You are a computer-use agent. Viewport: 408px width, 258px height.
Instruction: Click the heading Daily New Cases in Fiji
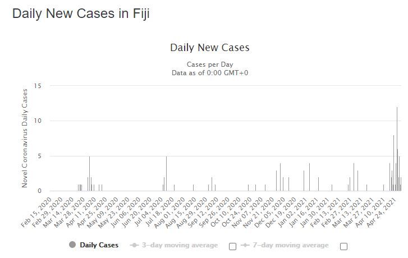point(81,14)
